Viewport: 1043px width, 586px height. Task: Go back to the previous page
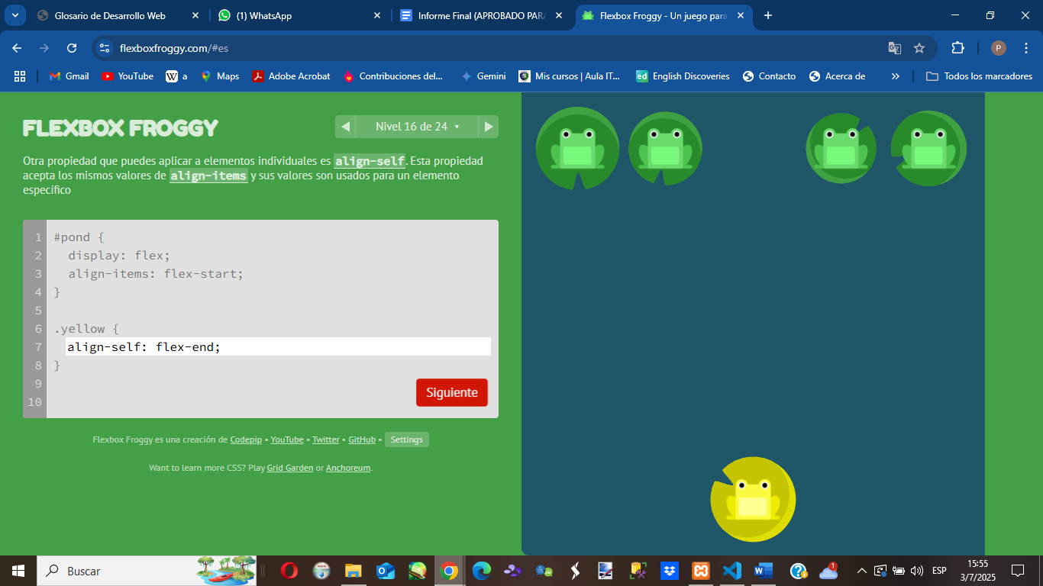[17, 48]
